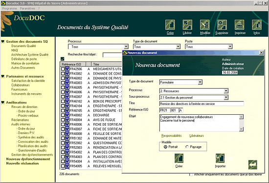Open Architecture Système Qualité in sidebar
The image size is (269, 183).
[x=30, y=55]
